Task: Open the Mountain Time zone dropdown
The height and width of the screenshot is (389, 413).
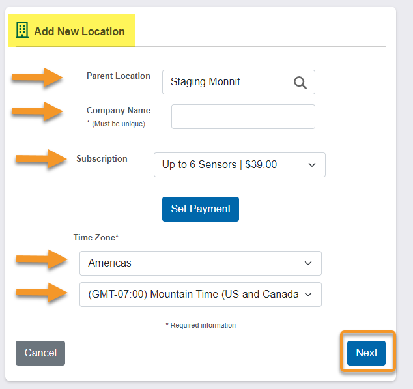Action: pos(201,295)
